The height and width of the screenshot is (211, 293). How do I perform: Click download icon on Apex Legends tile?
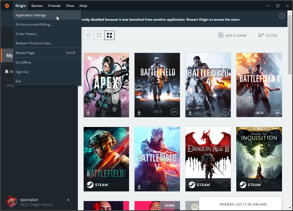[x=88, y=113]
